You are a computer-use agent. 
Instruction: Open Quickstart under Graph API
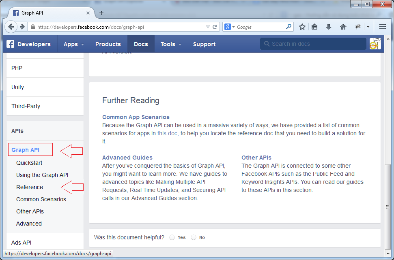tap(29, 163)
